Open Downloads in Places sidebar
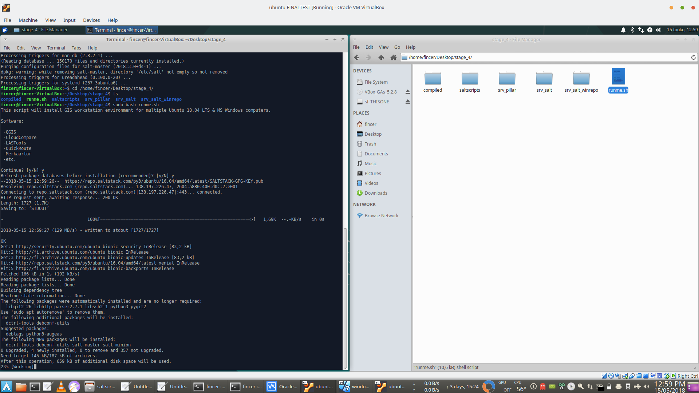Image resolution: width=699 pixels, height=393 pixels. point(376,193)
